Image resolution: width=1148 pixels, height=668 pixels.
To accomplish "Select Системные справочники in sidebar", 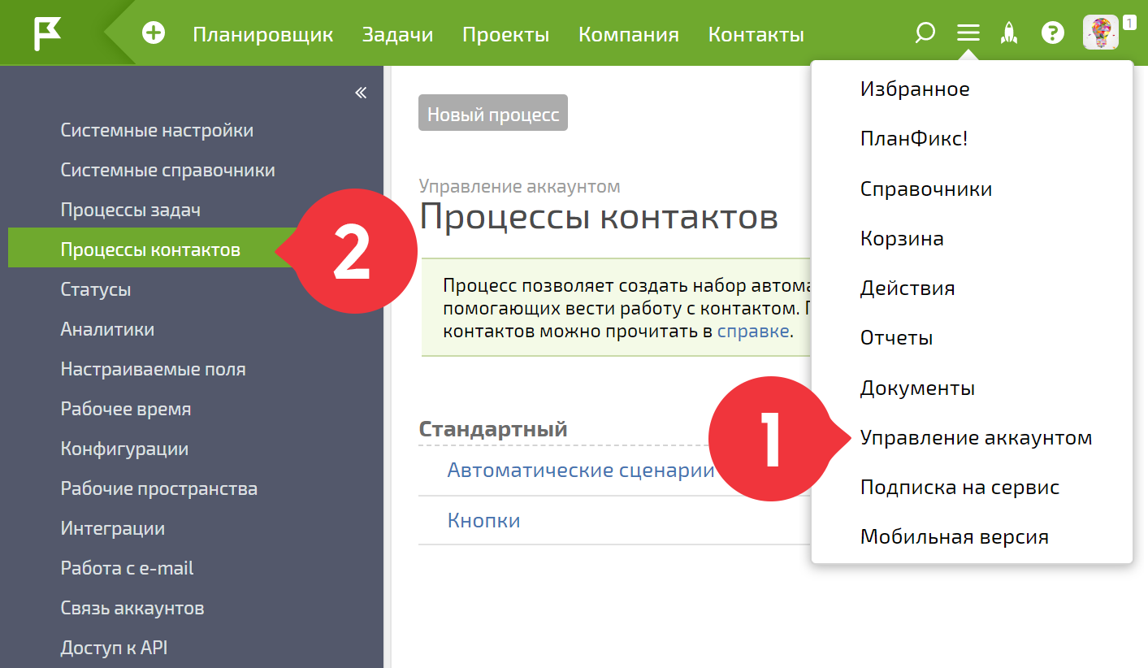I will (x=168, y=170).
